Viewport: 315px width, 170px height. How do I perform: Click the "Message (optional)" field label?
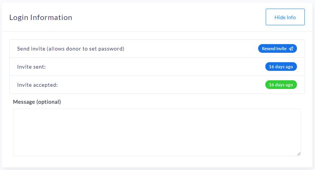(37, 102)
